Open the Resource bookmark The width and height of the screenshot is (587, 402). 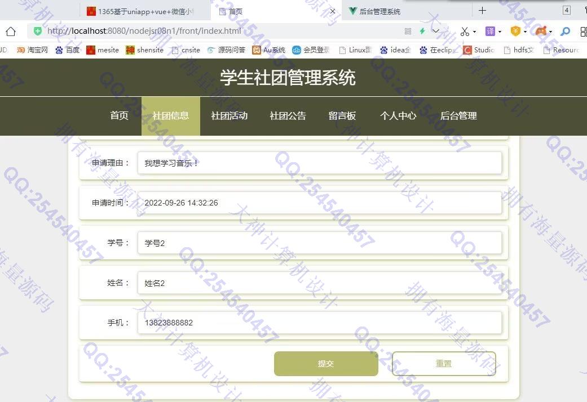(562, 50)
